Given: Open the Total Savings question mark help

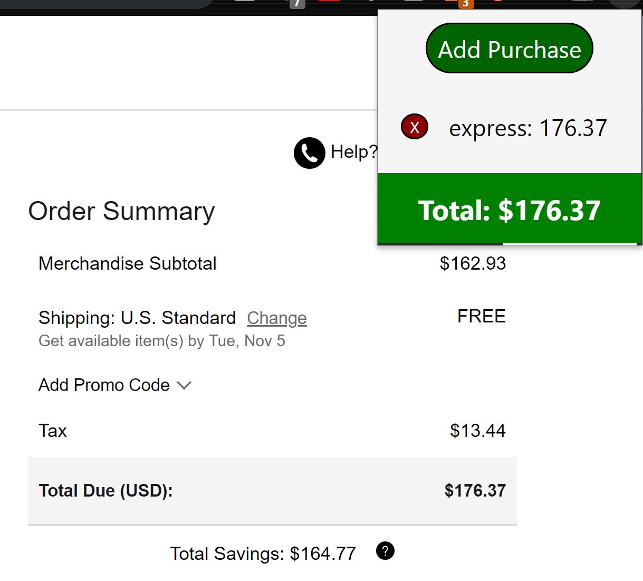Looking at the screenshot, I should click(x=385, y=551).
